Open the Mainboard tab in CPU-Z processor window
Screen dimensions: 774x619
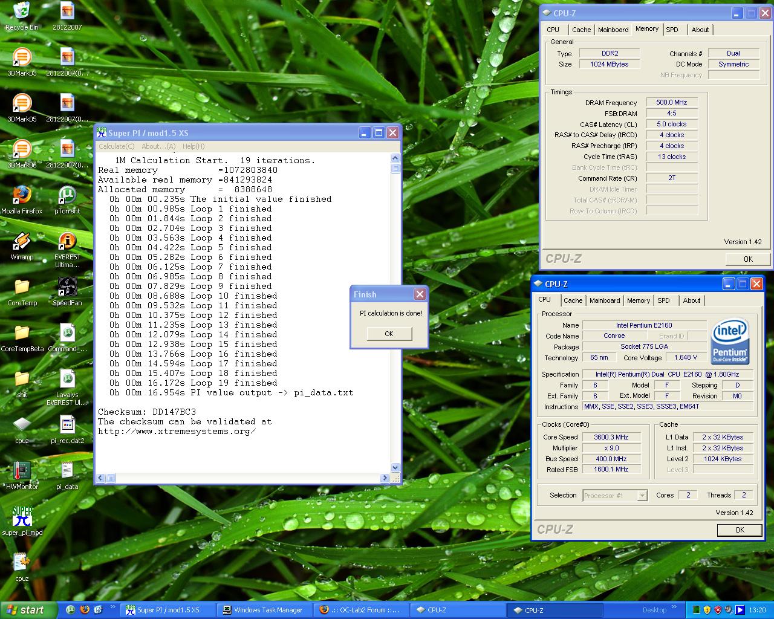[605, 300]
